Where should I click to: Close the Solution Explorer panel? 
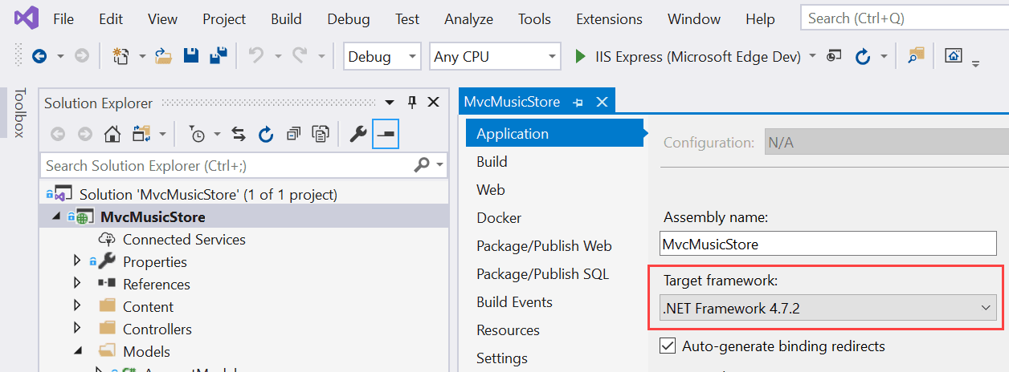point(433,102)
